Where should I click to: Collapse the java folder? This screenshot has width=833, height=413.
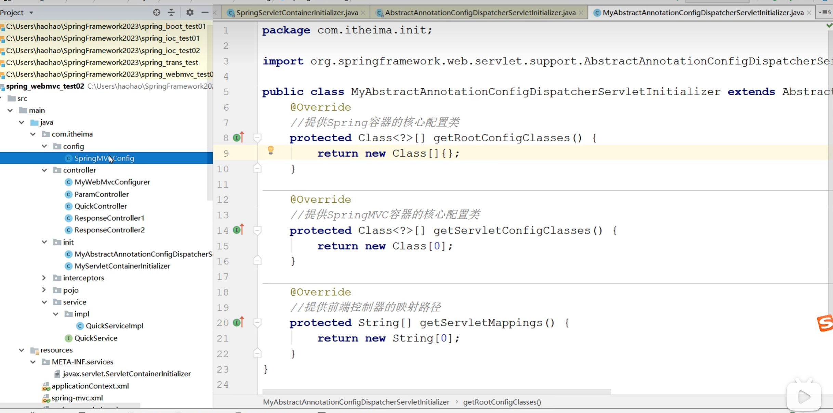pyautogui.click(x=22, y=122)
